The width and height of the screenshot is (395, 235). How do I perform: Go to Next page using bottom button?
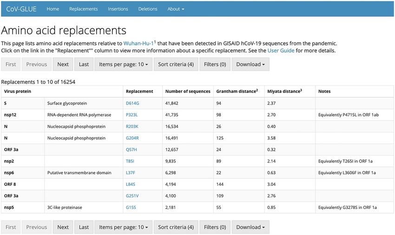[63, 227]
